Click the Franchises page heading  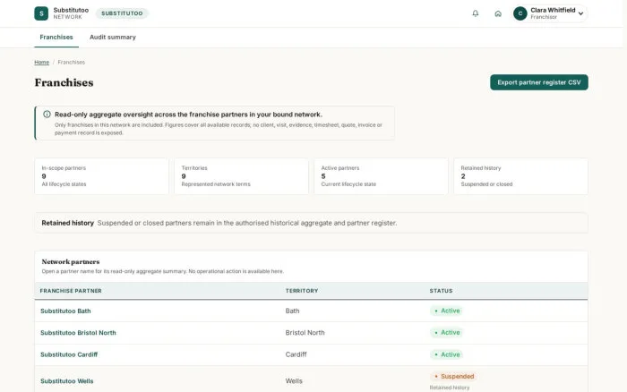[x=64, y=82]
